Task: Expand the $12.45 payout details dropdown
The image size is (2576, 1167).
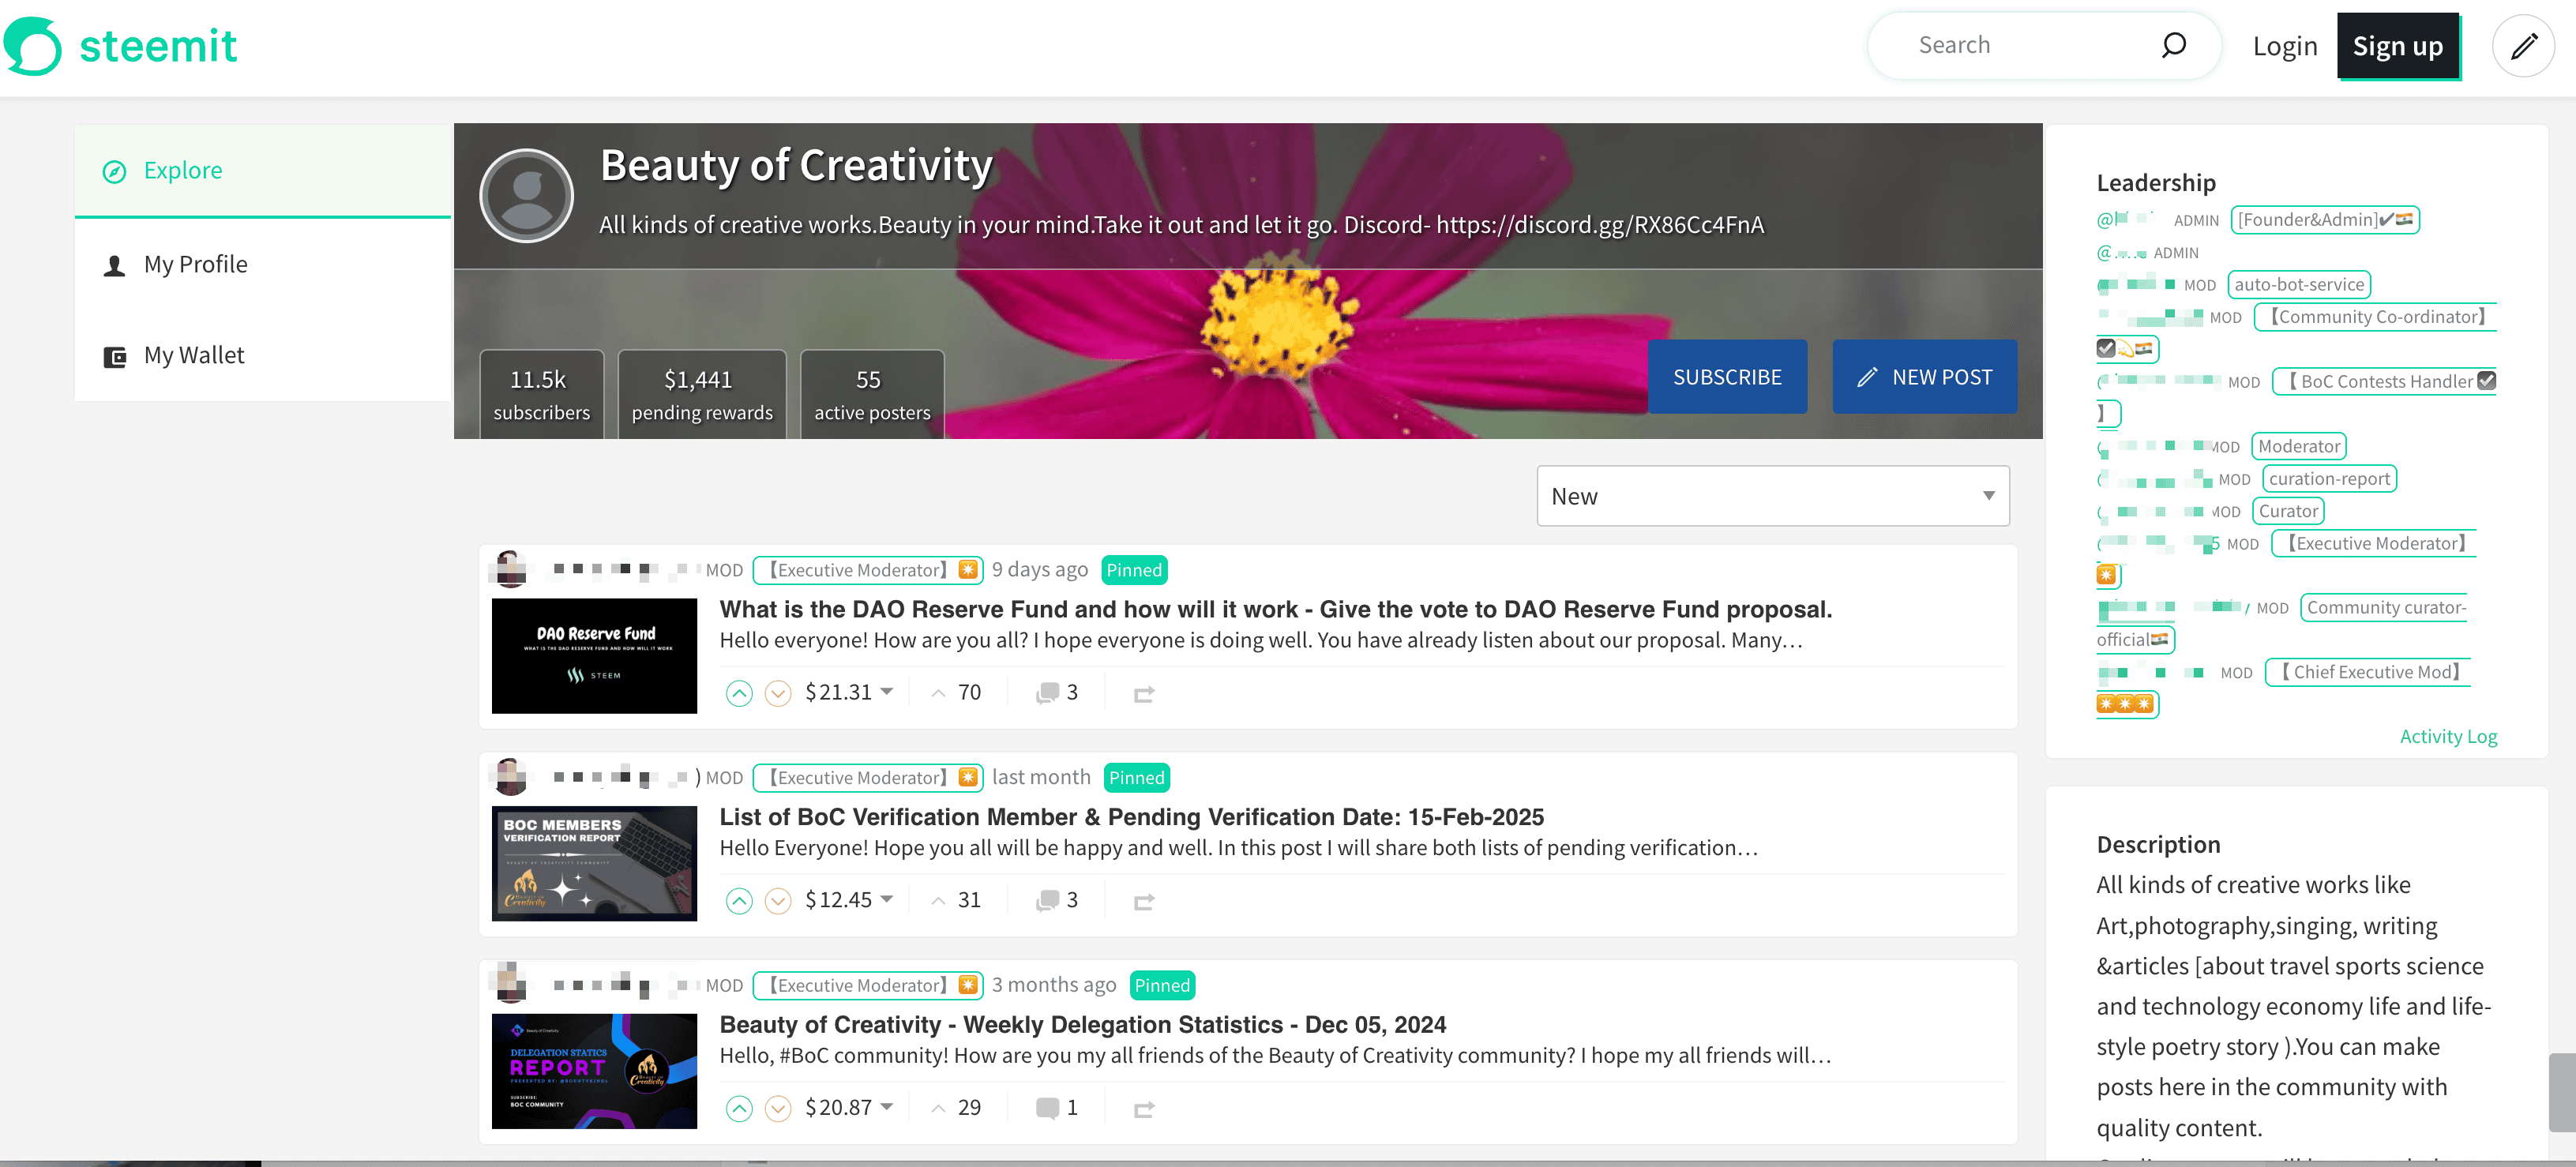Action: click(x=887, y=900)
